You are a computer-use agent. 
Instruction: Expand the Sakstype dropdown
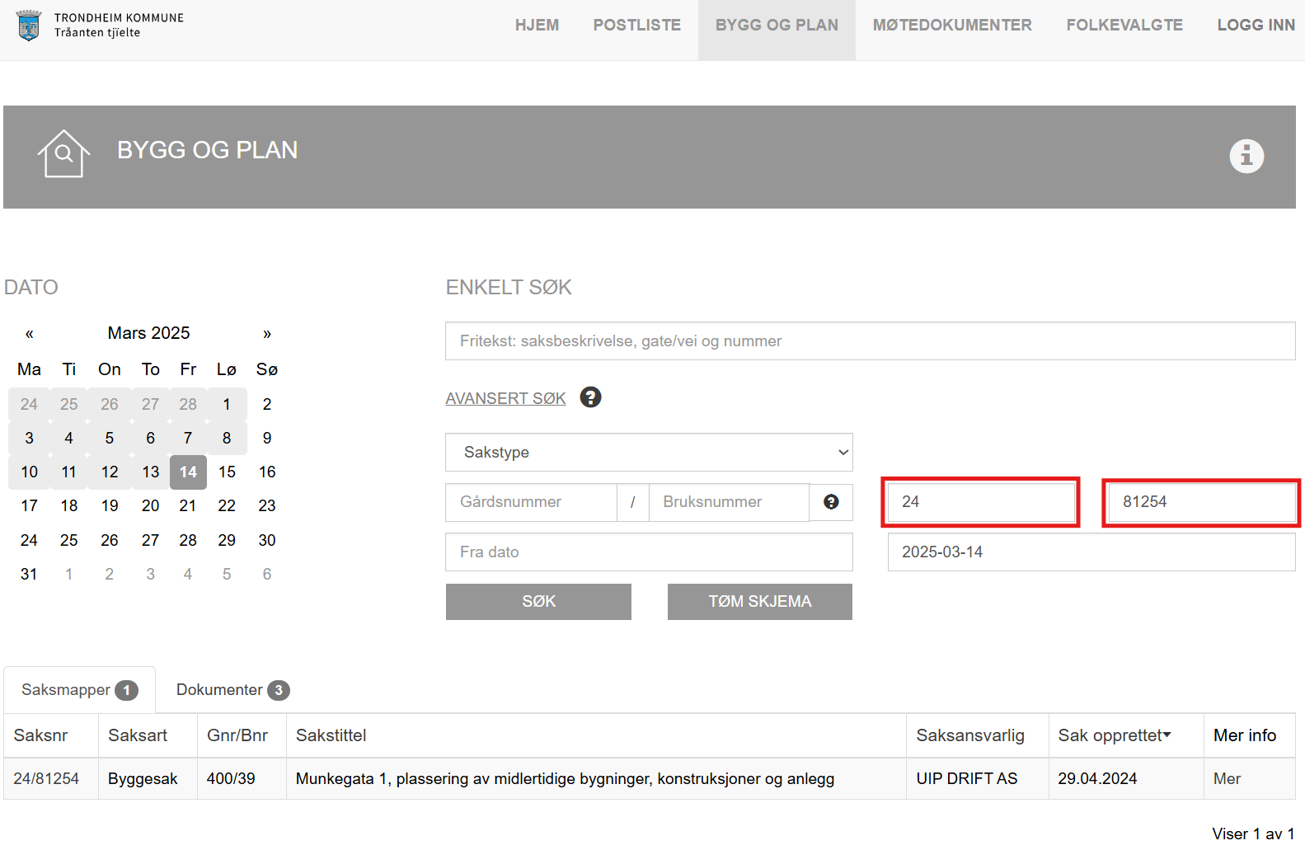tap(649, 453)
